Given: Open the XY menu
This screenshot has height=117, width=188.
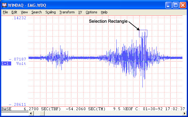Looking at the screenshot, I should (x=80, y=12).
